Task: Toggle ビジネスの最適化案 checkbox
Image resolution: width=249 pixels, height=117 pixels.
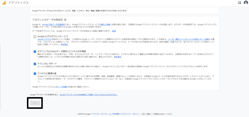Action: 35,74
